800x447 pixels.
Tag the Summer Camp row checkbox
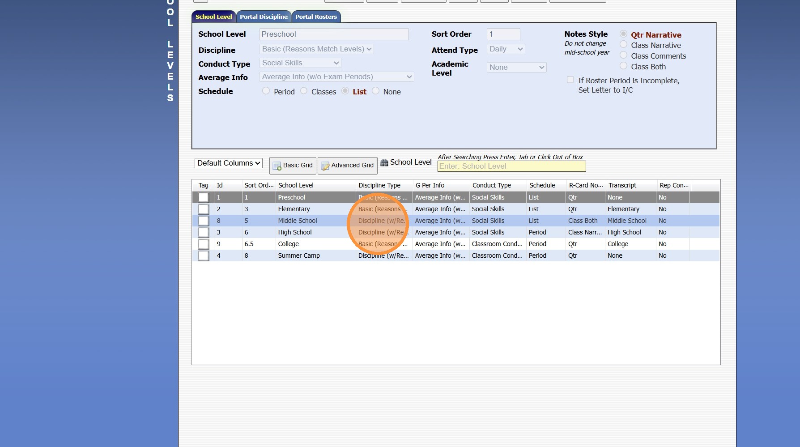pos(204,255)
